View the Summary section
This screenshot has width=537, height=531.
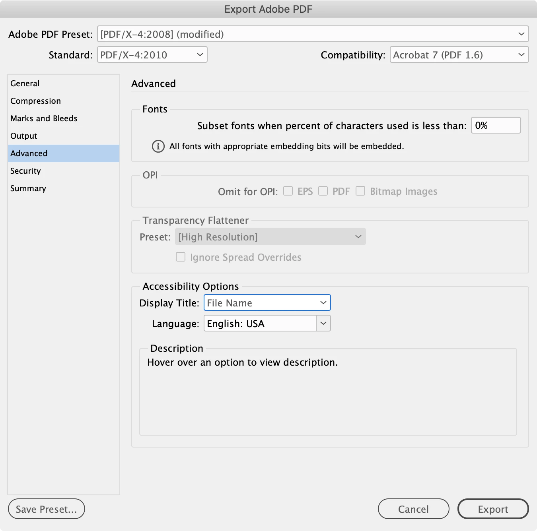pyautogui.click(x=64, y=188)
